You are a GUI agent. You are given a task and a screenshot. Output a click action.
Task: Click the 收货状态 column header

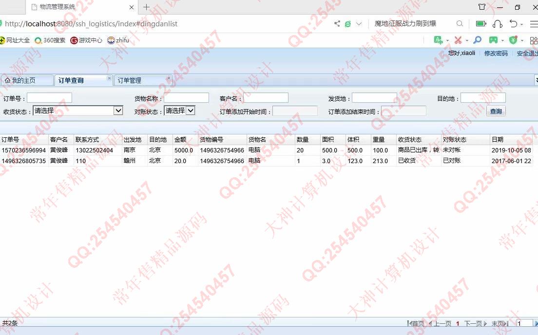pyautogui.click(x=419, y=140)
